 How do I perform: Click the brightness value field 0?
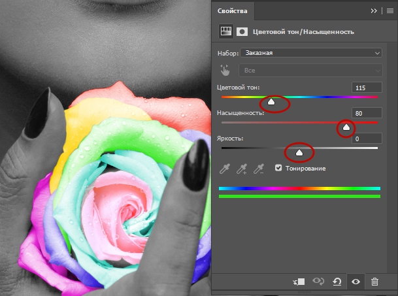tap(367, 139)
